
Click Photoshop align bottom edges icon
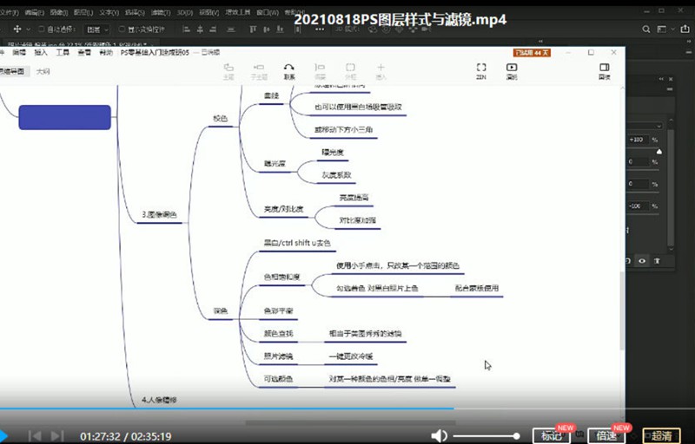pos(280,29)
